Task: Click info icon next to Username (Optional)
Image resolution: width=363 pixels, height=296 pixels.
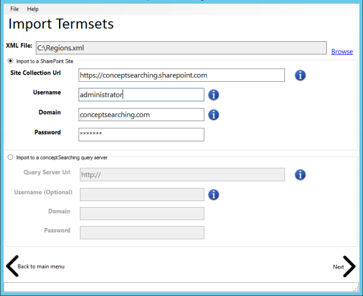Action: [x=214, y=194]
